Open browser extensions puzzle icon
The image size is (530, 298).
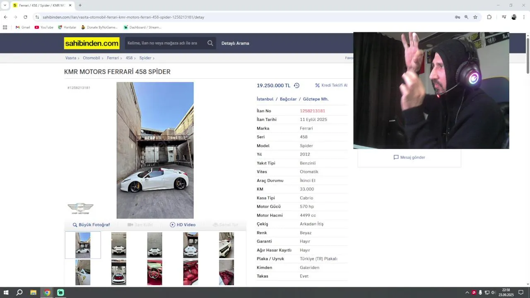[x=489, y=17]
